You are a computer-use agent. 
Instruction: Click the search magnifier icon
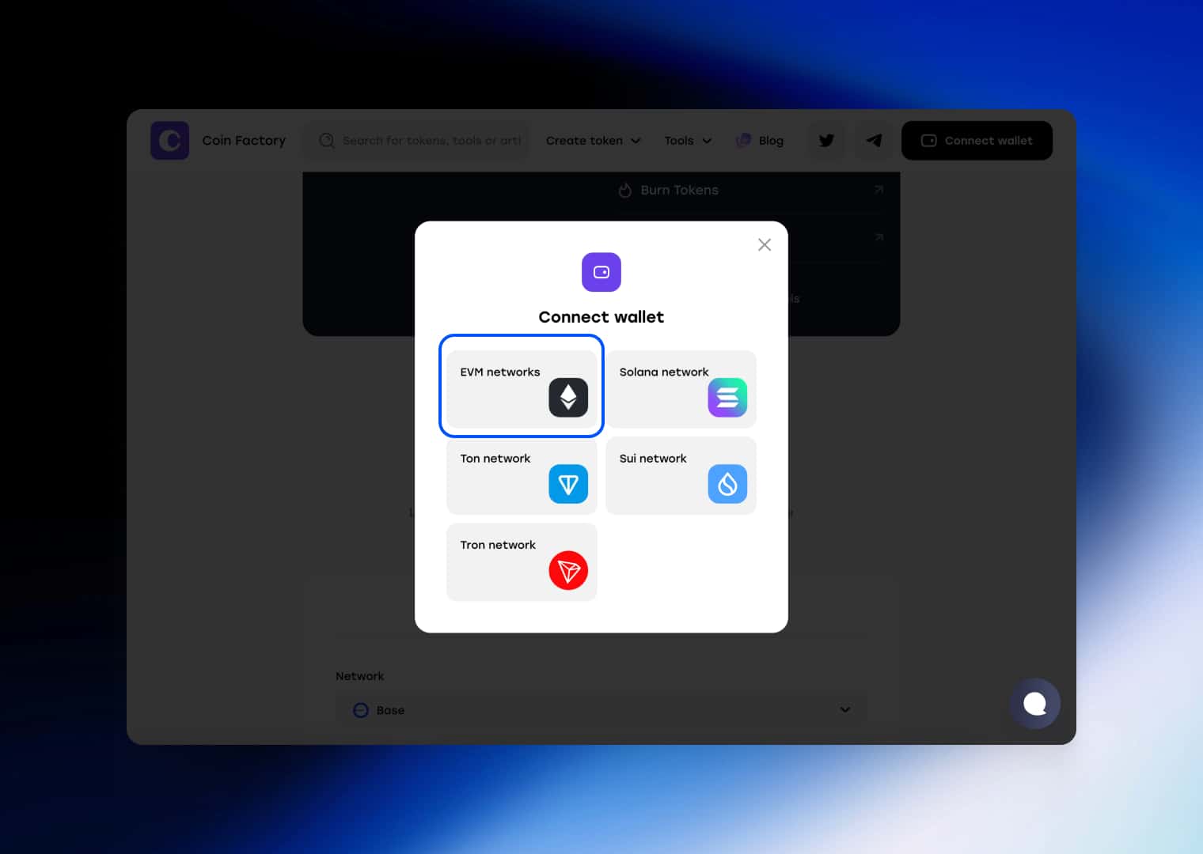coord(326,141)
